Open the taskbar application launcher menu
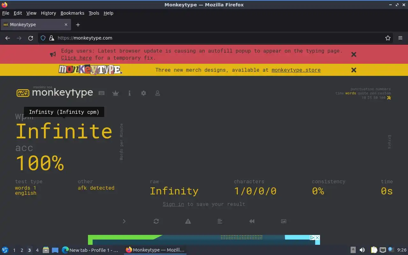 coord(5,250)
